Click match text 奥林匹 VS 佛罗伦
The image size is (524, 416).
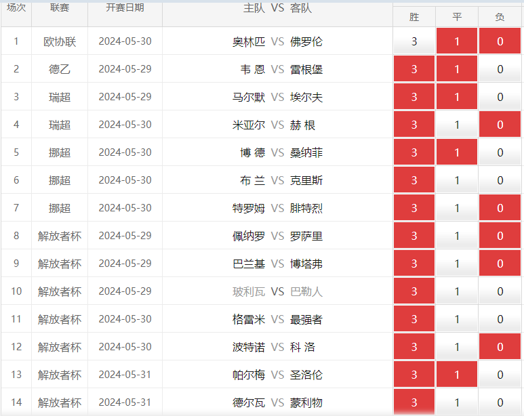coord(277,41)
